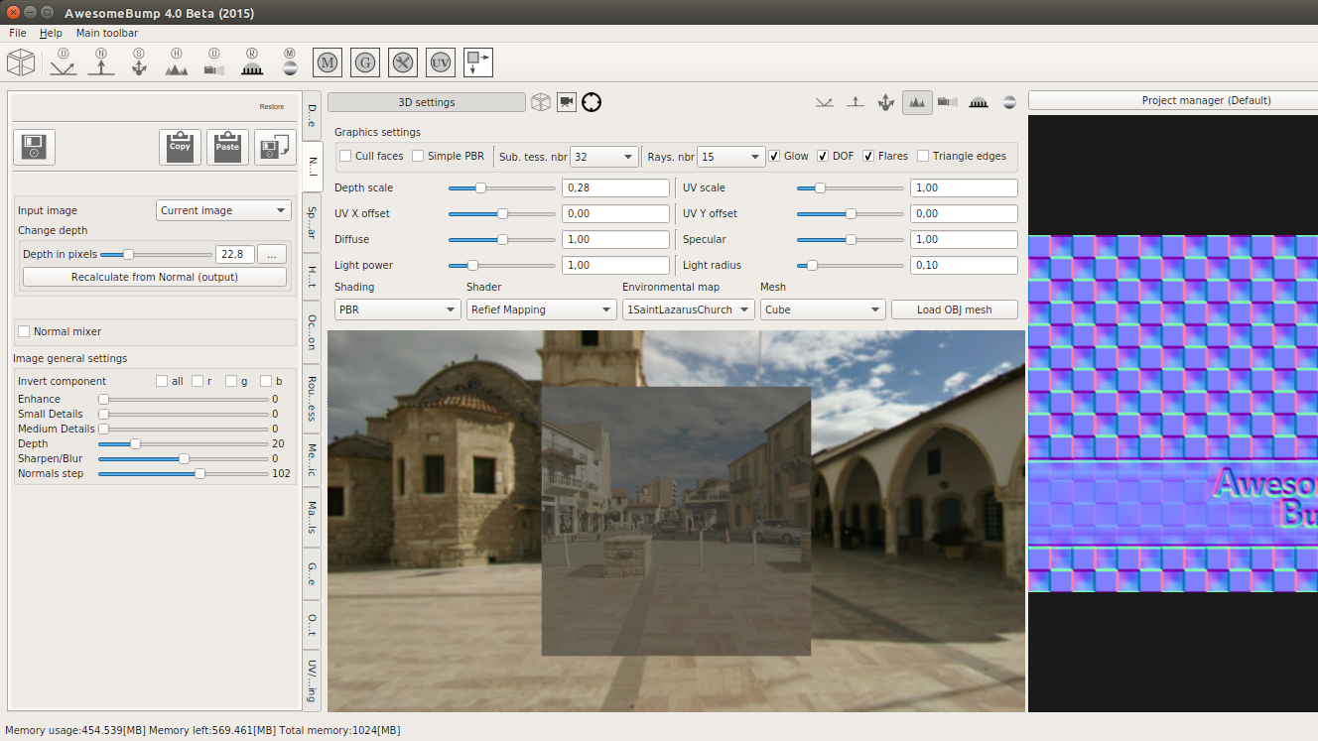
Task: Click Recalculate from Normal (output) button
Action: coord(155,277)
